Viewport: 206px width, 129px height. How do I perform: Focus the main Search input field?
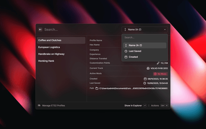pos(80,29)
